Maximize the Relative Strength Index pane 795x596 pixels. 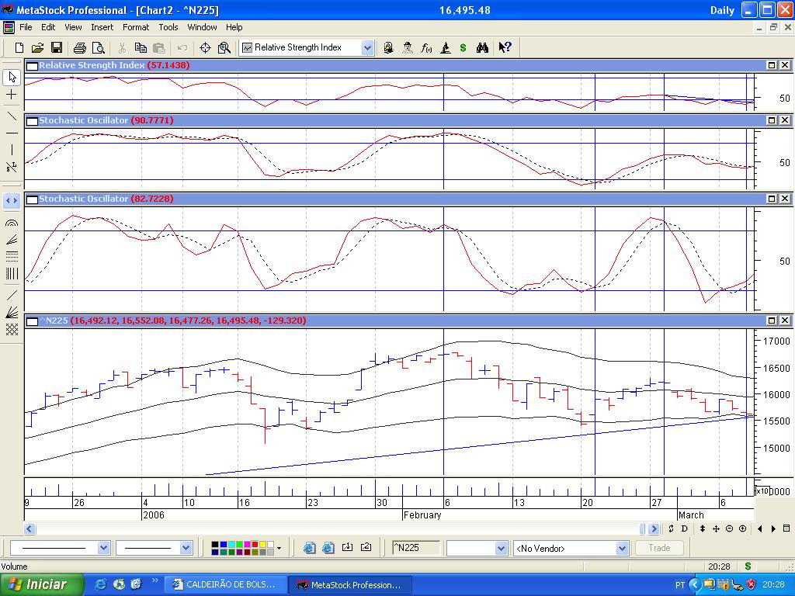point(772,66)
